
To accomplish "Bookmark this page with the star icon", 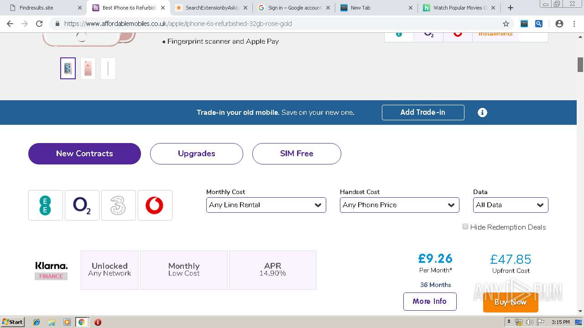I will click(x=506, y=24).
